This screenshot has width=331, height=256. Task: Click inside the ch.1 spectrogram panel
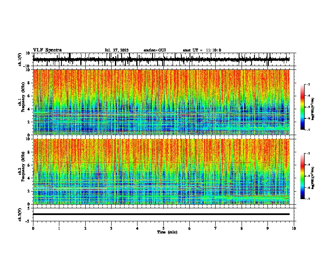coord(161,102)
